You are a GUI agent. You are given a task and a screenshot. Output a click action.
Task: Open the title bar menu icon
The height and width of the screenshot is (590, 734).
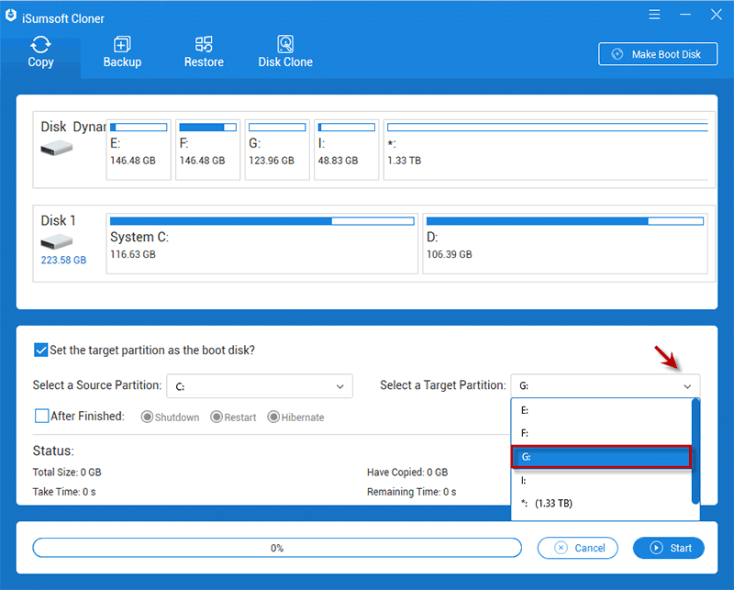click(653, 16)
